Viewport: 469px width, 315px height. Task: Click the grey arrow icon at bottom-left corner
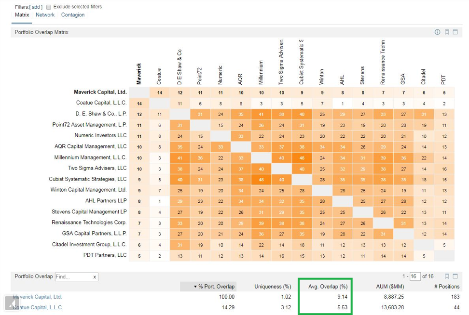tap(12, 303)
